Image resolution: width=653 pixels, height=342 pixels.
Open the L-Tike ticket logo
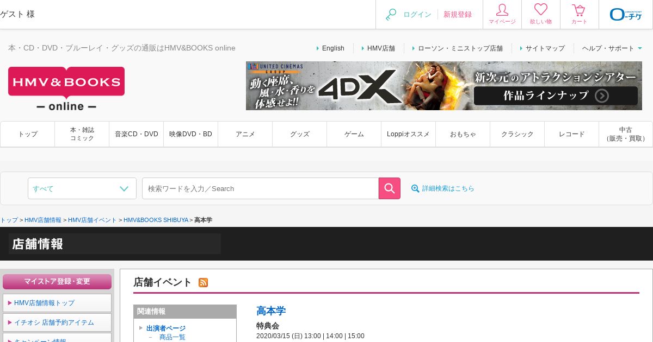point(626,14)
